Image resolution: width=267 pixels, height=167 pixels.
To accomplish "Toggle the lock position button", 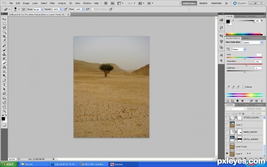I will point(240,114).
